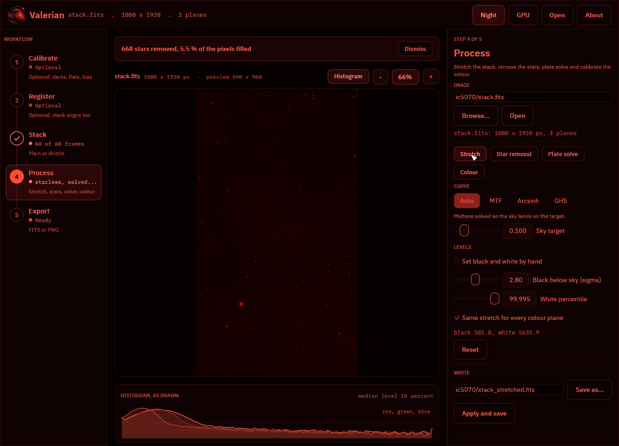Open the Plate solve tab

click(563, 154)
